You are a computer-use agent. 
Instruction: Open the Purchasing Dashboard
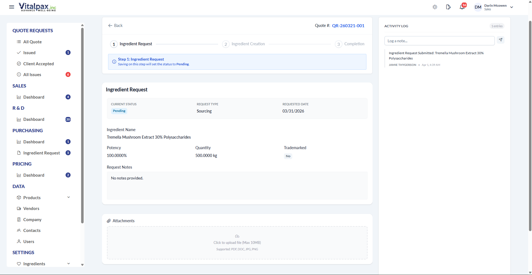[x=34, y=142]
